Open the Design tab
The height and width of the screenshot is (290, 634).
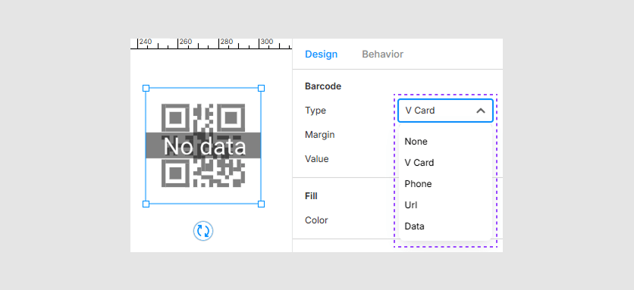(x=321, y=54)
